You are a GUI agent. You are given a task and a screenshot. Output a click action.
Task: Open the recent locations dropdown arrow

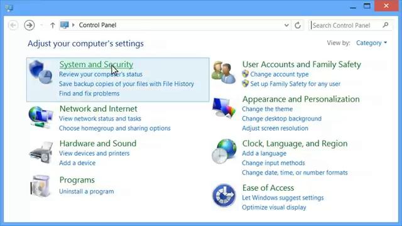(x=41, y=25)
